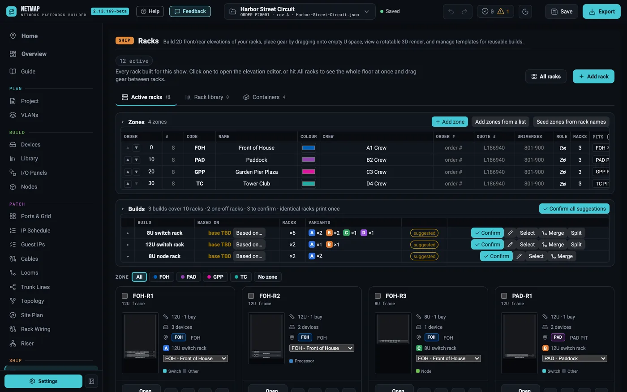Open IP Schedule in sidebar
Image resolution: width=627 pixels, height=392 pixels.
pyautogui.click(x=35, y=231)
